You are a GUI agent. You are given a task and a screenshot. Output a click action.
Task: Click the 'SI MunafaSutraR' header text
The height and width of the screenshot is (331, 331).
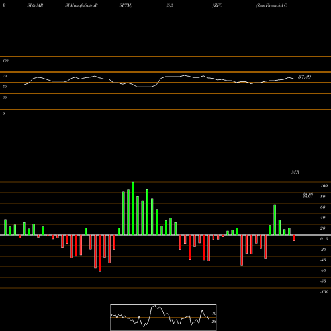point(81,5)
